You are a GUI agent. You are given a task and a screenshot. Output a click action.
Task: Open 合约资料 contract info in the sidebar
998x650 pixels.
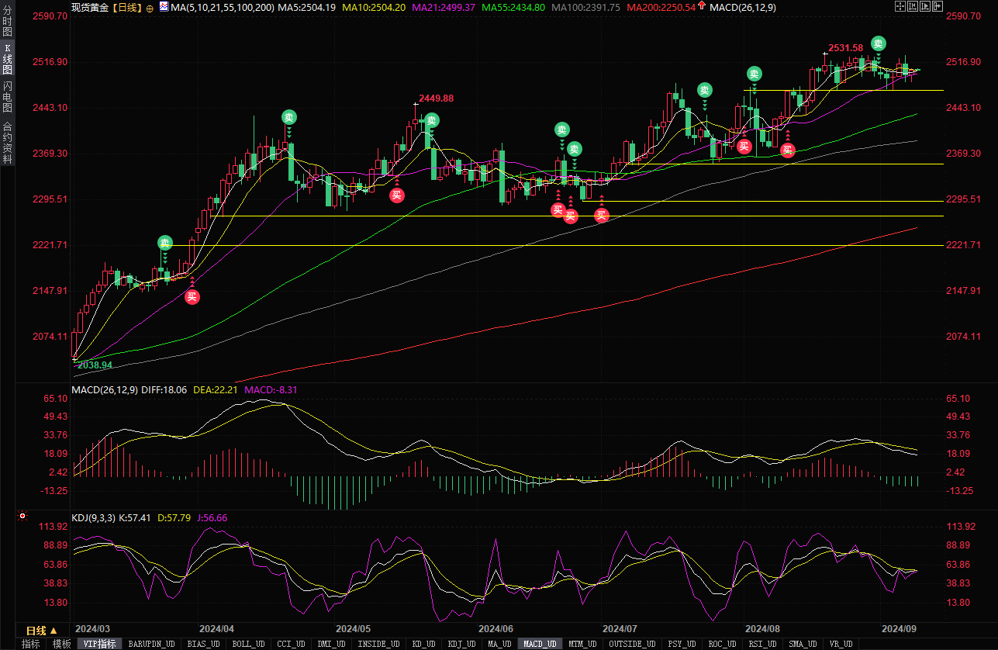click(7, 143)
